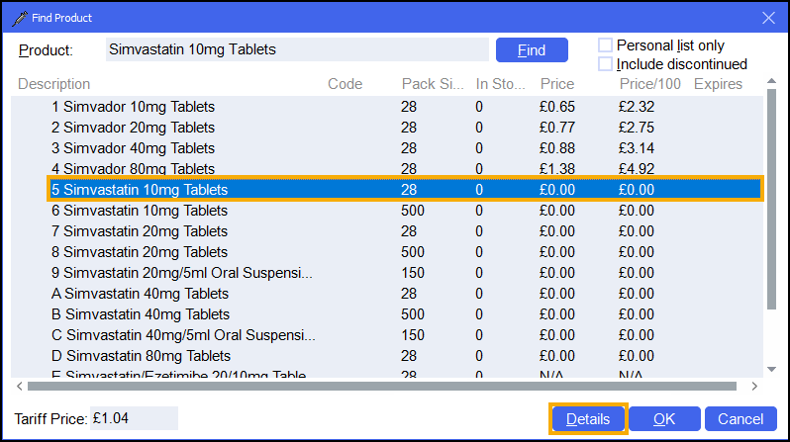
Task: Click the Price/100 column header
Action: tap(649, 84)
